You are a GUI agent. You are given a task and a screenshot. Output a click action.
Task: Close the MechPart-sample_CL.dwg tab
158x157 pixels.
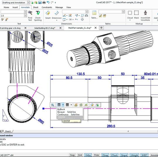pos(95,28)
